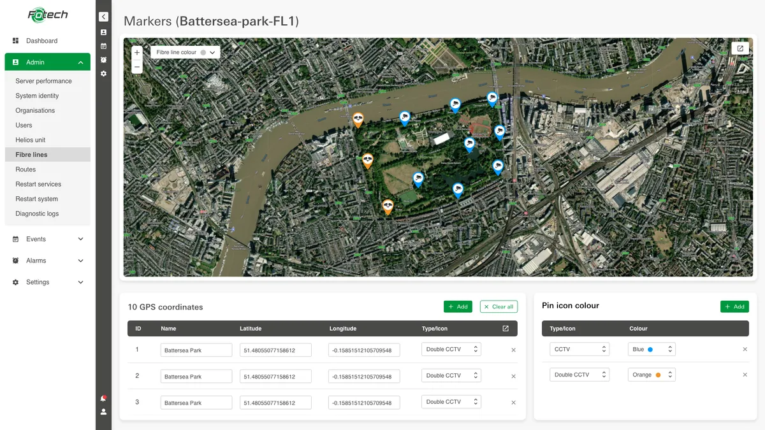Select Routes in the Admin menu

pos(25,169)
